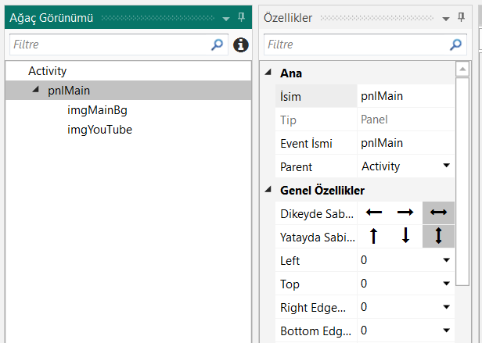Click the info icon in Ağaç Görünümü
Screen dimensions: 482x343
point(241,45)
